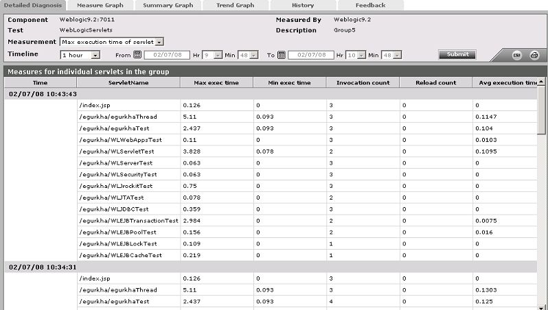Viewport: 548px width, 310px height.
Task: Click /egurkha/WLEJBCacheTest servlet name
Action: click(x=121, y=255)
